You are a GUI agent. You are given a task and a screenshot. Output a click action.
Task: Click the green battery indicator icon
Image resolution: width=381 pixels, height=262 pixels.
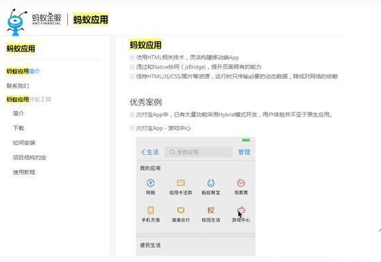246,140
